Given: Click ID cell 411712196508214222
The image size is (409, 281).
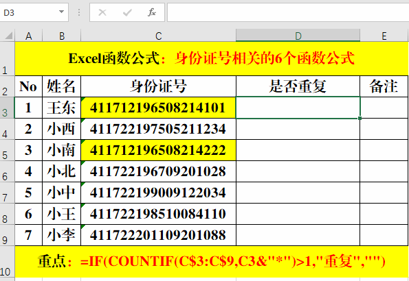Looking at the screenshot, I should 158,150.
